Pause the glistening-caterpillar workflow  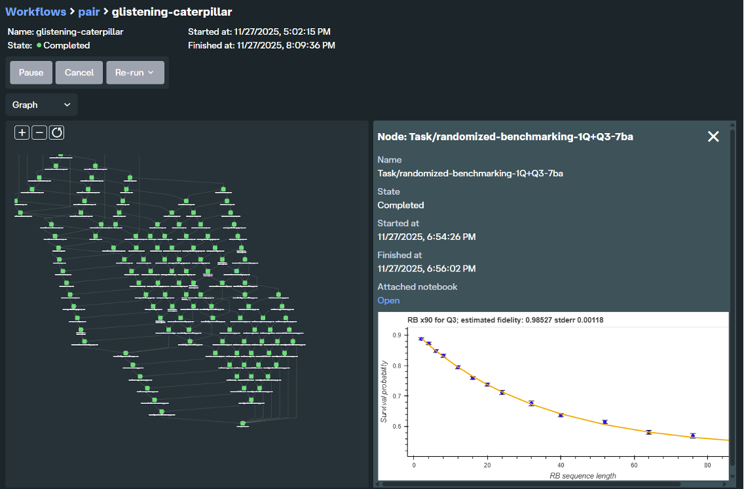(31, 72)
